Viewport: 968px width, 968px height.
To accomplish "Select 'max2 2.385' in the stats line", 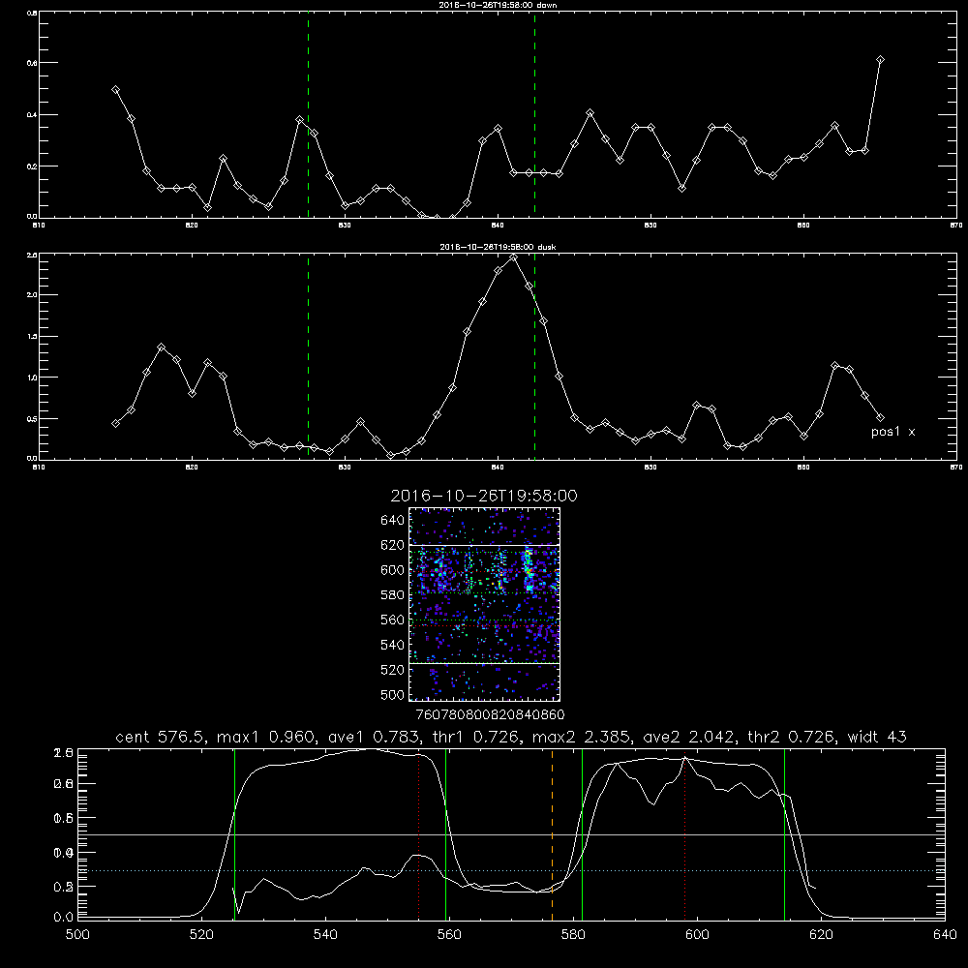I will (582, 737).
